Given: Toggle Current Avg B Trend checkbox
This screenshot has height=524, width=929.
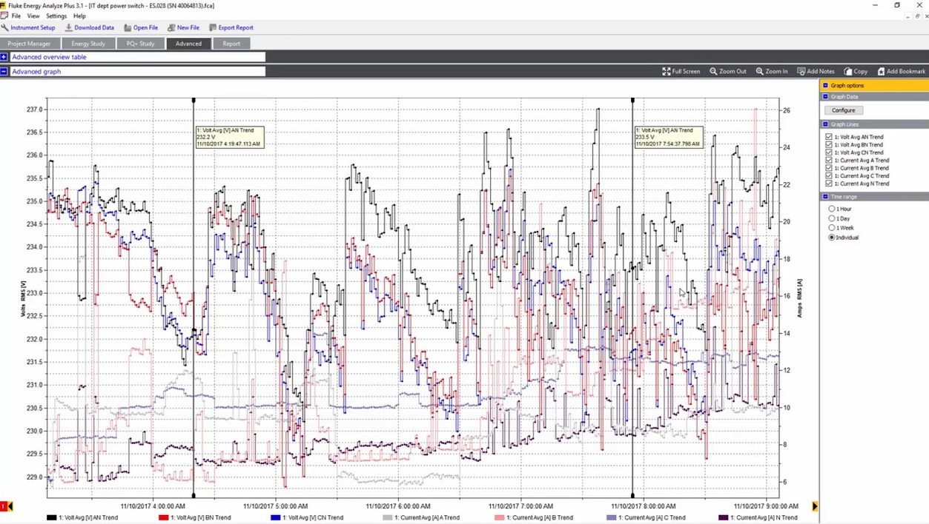Looking at the screenshot, I should 829,168.
